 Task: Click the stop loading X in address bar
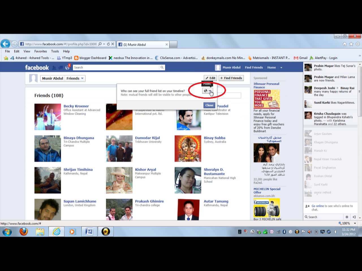click(x=113, y=44)
